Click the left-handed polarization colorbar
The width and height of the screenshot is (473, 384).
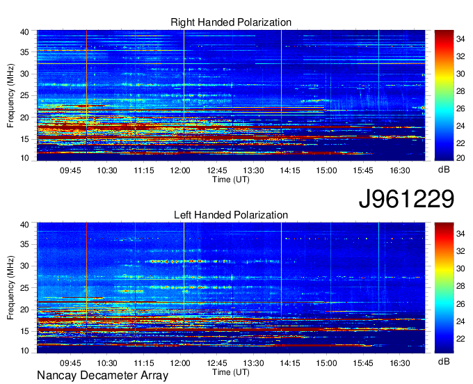click(444, 287)
